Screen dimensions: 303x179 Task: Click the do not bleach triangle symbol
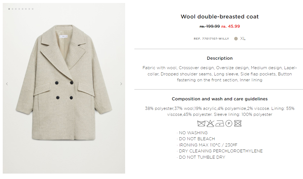pyautogui.click(x=210, y=124)
